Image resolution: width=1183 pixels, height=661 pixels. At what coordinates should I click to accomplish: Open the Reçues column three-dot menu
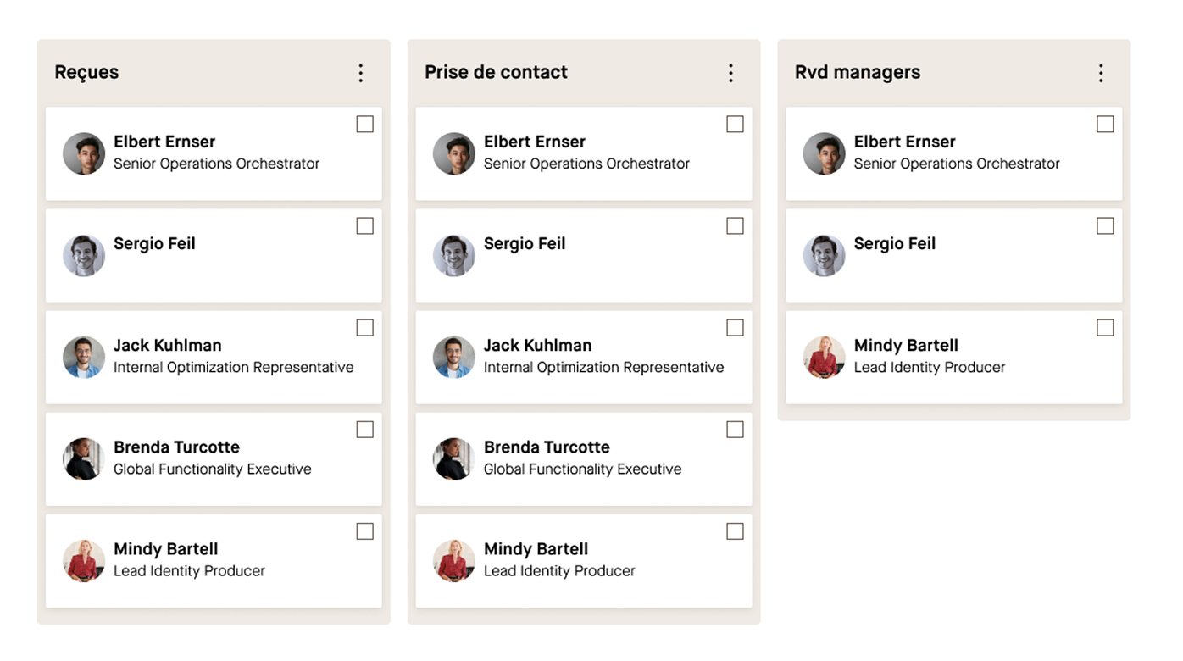(x=361, y=73)
